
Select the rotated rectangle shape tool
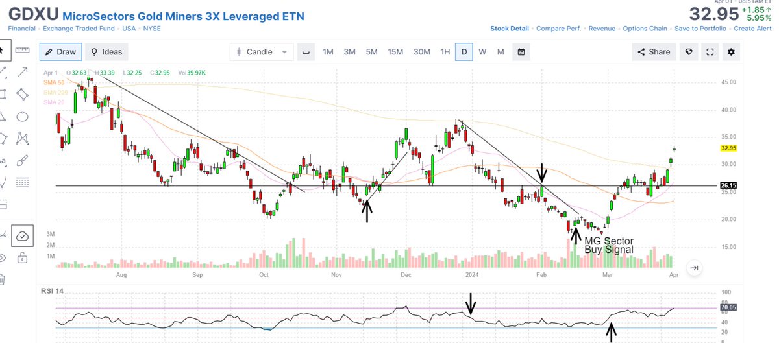(23, 94)
